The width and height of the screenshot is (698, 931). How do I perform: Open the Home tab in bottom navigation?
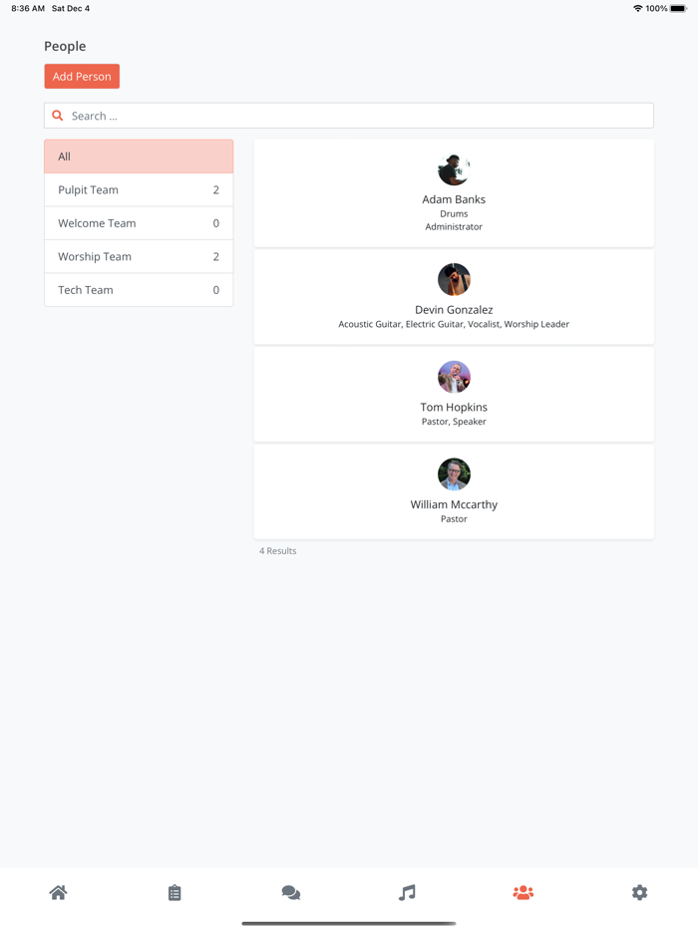pos(58,892)
